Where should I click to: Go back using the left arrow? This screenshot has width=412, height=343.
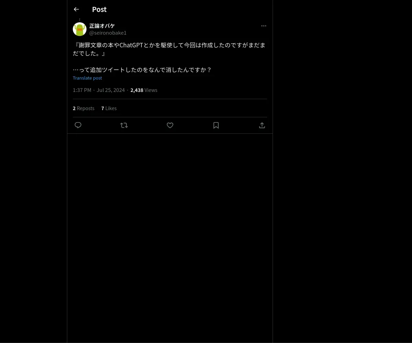coord(76,9)
